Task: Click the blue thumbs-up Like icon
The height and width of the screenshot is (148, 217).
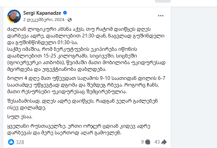Action: 11,142
